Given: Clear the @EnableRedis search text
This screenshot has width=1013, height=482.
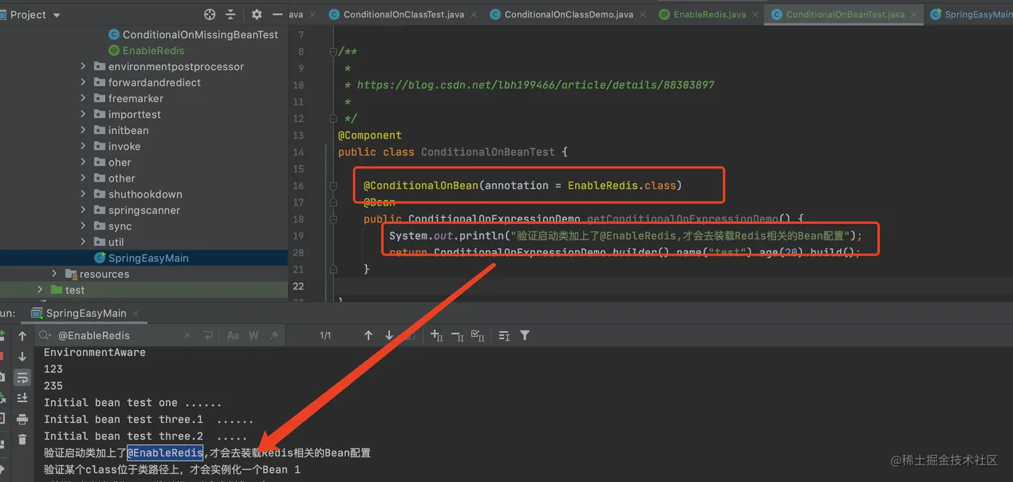Looking at the screenshot, I should pos(187,335).
